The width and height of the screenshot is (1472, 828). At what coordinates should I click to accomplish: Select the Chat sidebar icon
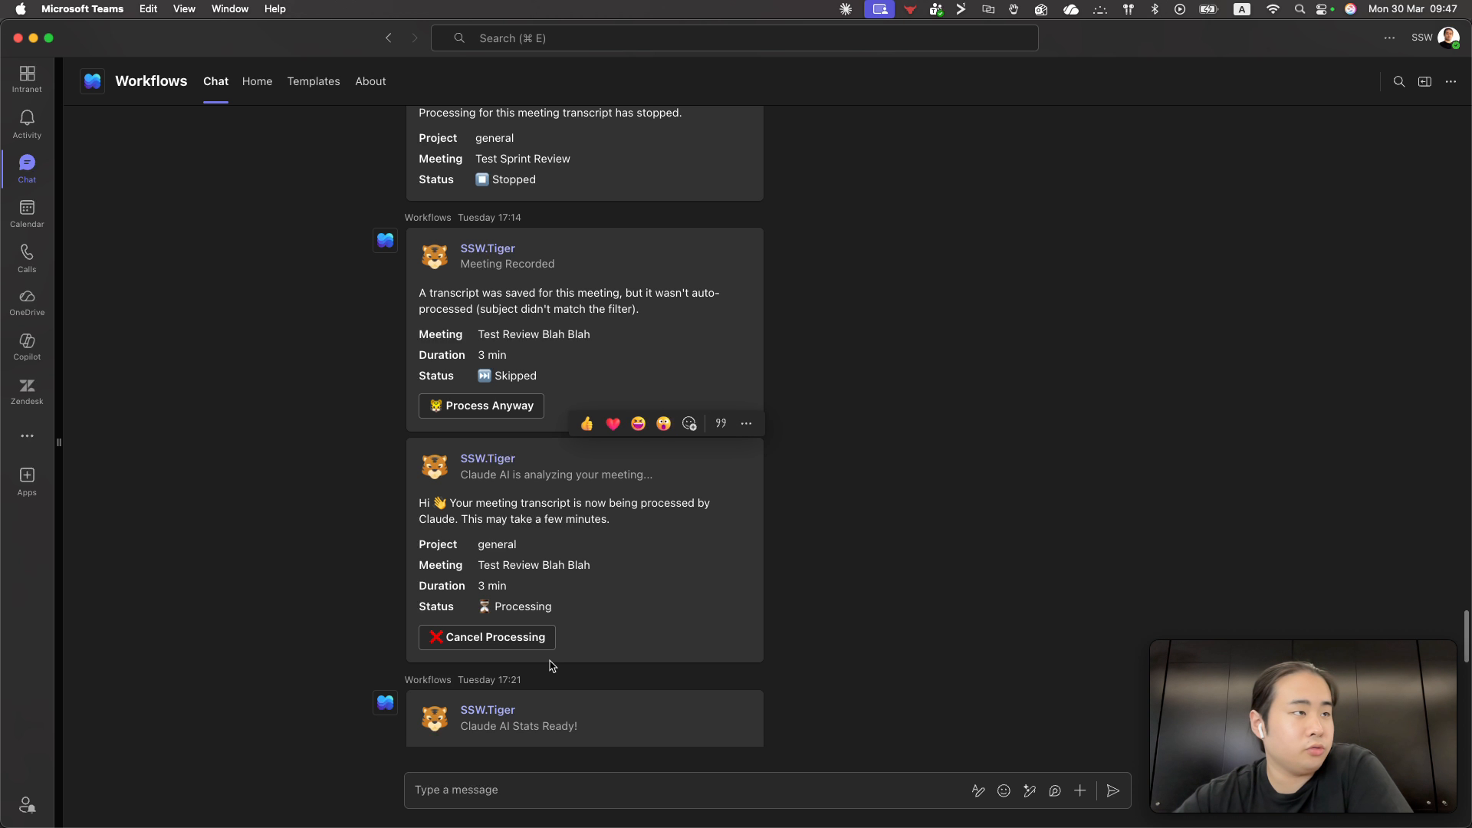[x=27, y=168]
